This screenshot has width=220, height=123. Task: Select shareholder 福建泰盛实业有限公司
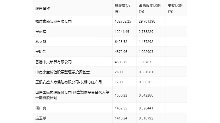pos(53,21)
